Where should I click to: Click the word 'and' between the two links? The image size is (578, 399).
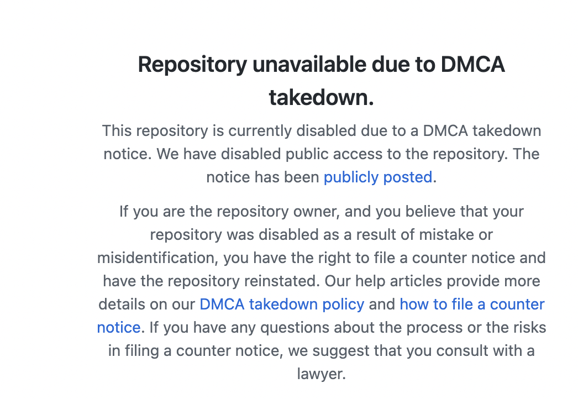click(382, 305)
